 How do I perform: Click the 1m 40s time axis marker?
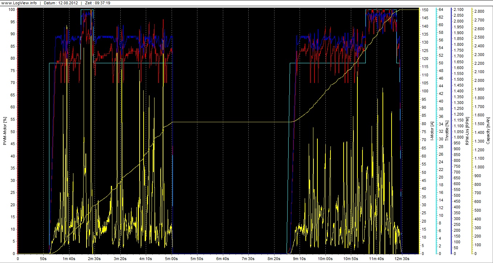[x=69, y=259]
